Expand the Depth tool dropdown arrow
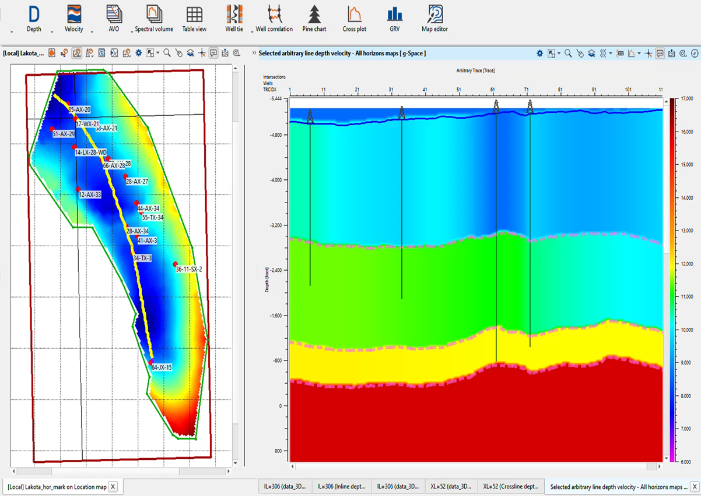The image size is (701, 496). [x=52, y=31]
